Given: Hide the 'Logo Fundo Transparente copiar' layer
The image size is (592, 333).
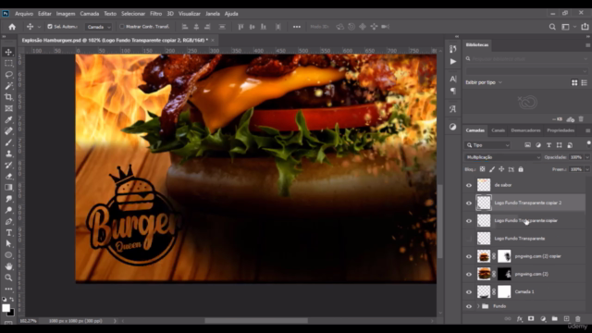Looking at the screenshot, I should (x=469, y=221).
